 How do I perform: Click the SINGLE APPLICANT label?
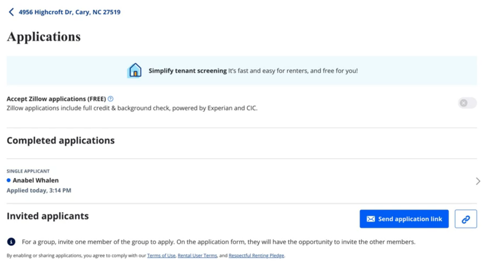(x=28, y=171)
